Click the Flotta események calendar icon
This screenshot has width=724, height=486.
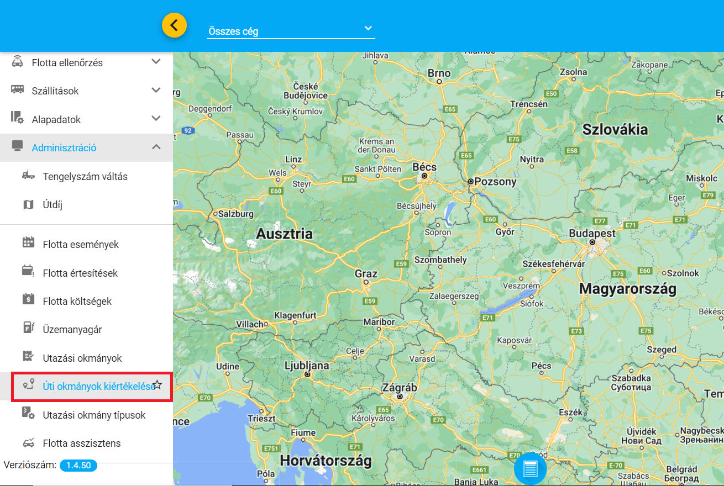pos(28,242)
